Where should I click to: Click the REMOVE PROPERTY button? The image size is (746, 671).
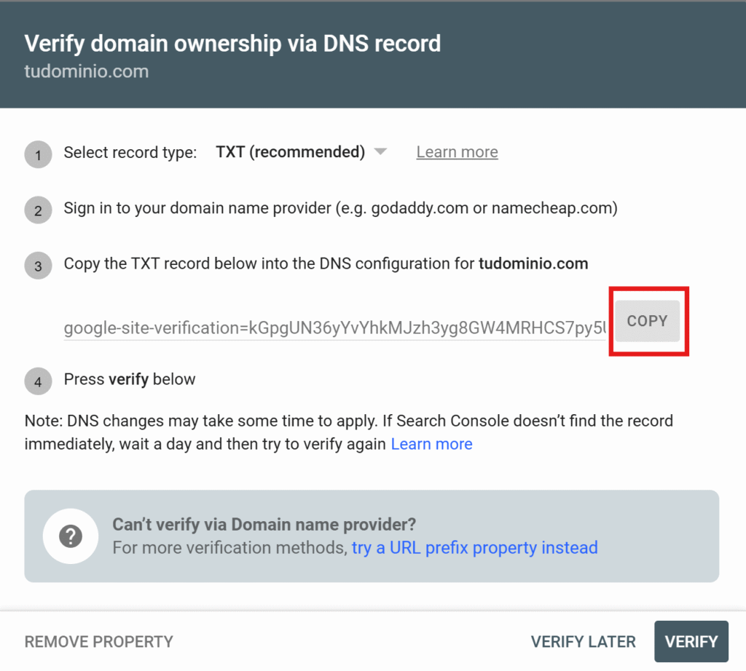99,642
